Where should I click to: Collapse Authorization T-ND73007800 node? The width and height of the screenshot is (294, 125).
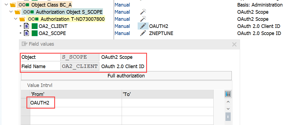16,19
